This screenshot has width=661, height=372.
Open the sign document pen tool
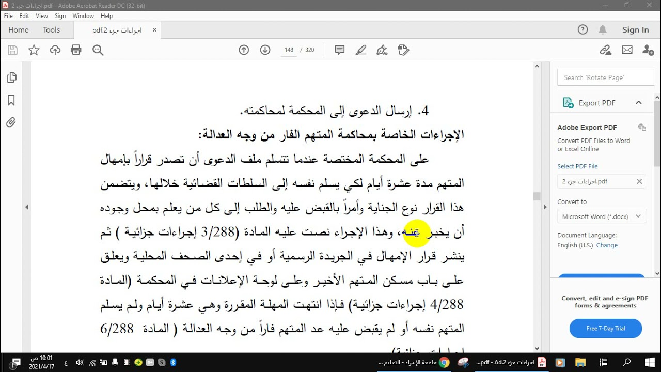[382, 50]
